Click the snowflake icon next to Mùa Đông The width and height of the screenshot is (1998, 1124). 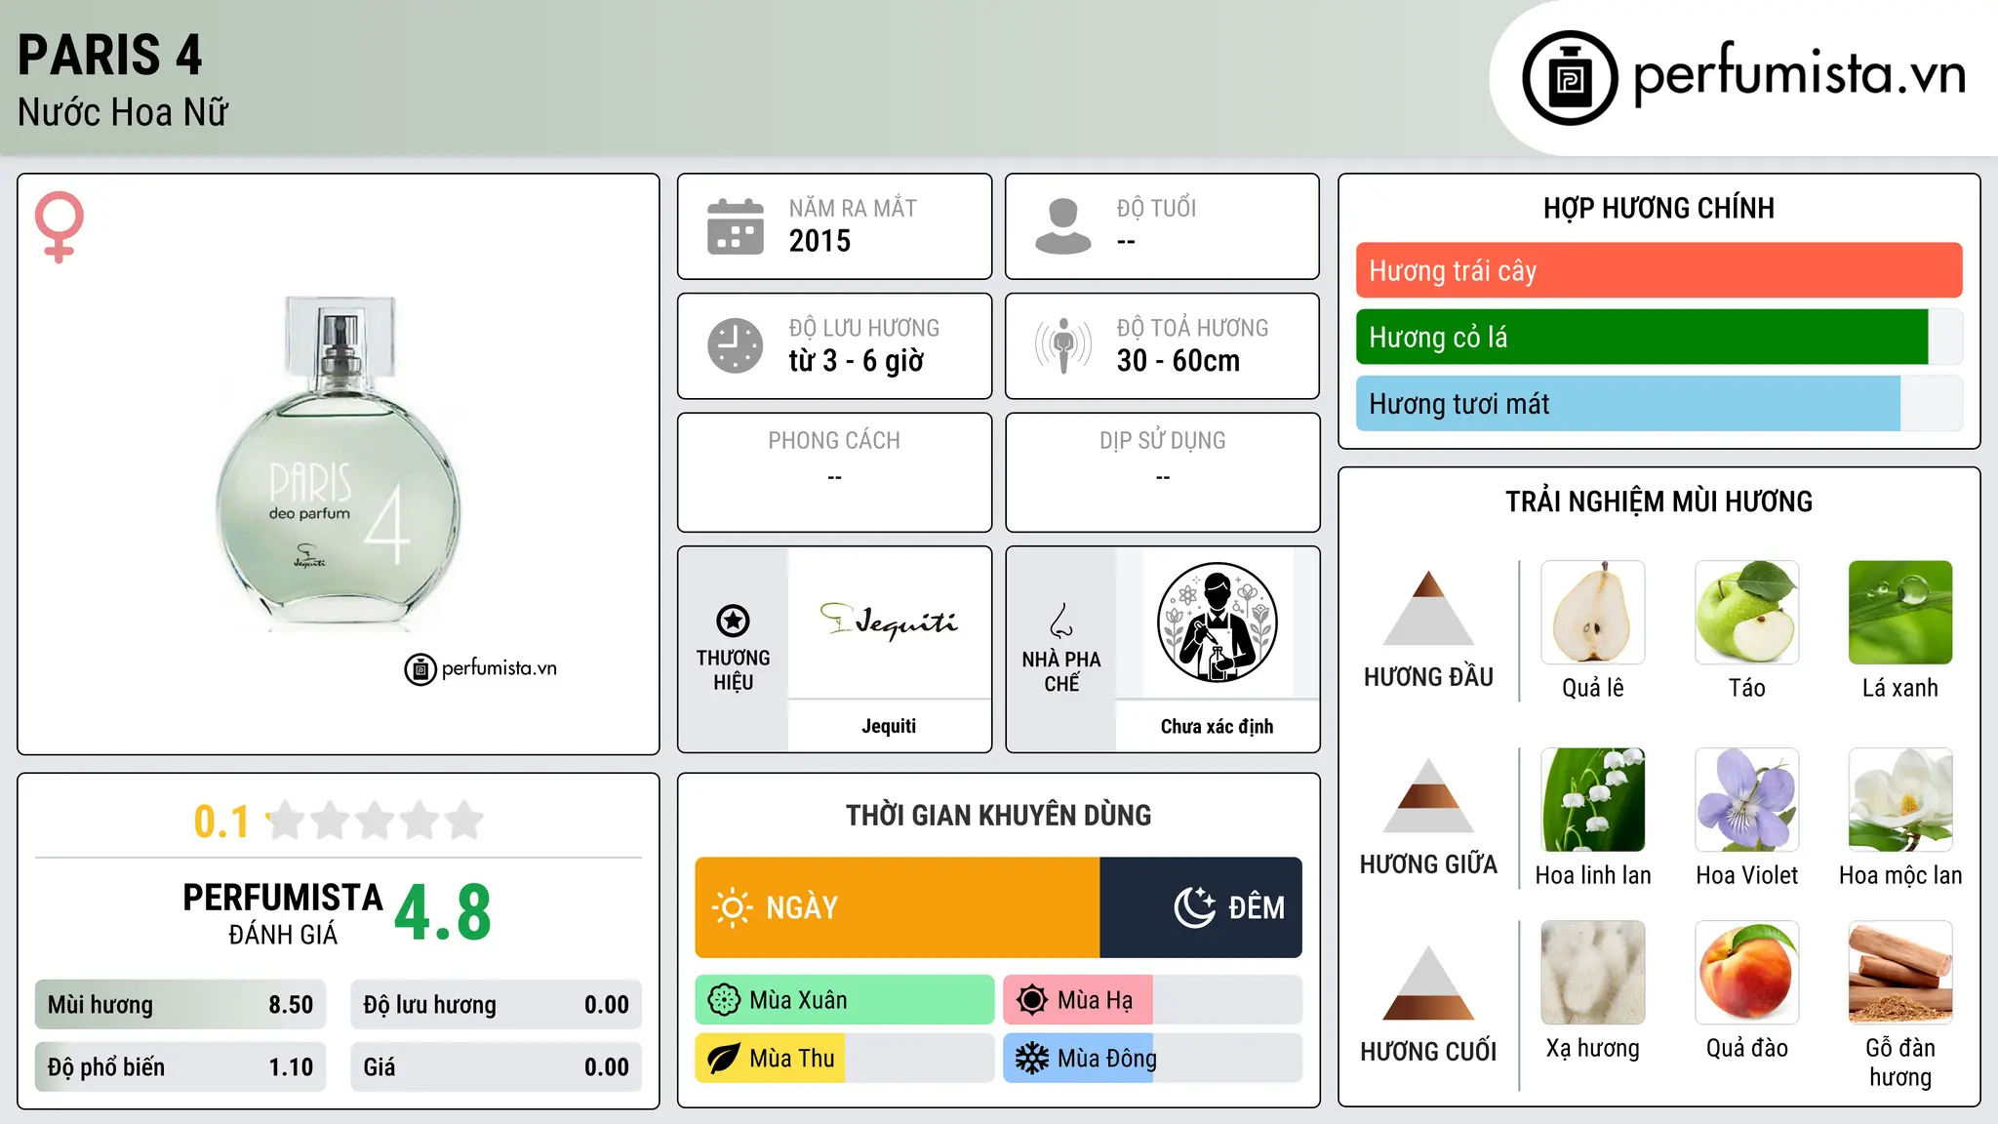(x=1032, y=1059)
